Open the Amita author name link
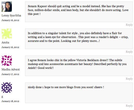The width and height of the screenshot is (134, 110). pos(5,42)
